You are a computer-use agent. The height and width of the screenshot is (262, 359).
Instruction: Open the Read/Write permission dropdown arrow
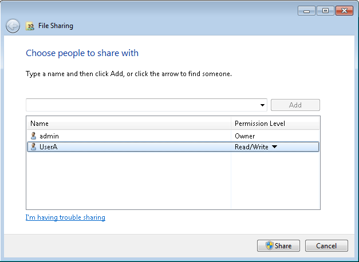pyautogui.click(x=274, y=146)
